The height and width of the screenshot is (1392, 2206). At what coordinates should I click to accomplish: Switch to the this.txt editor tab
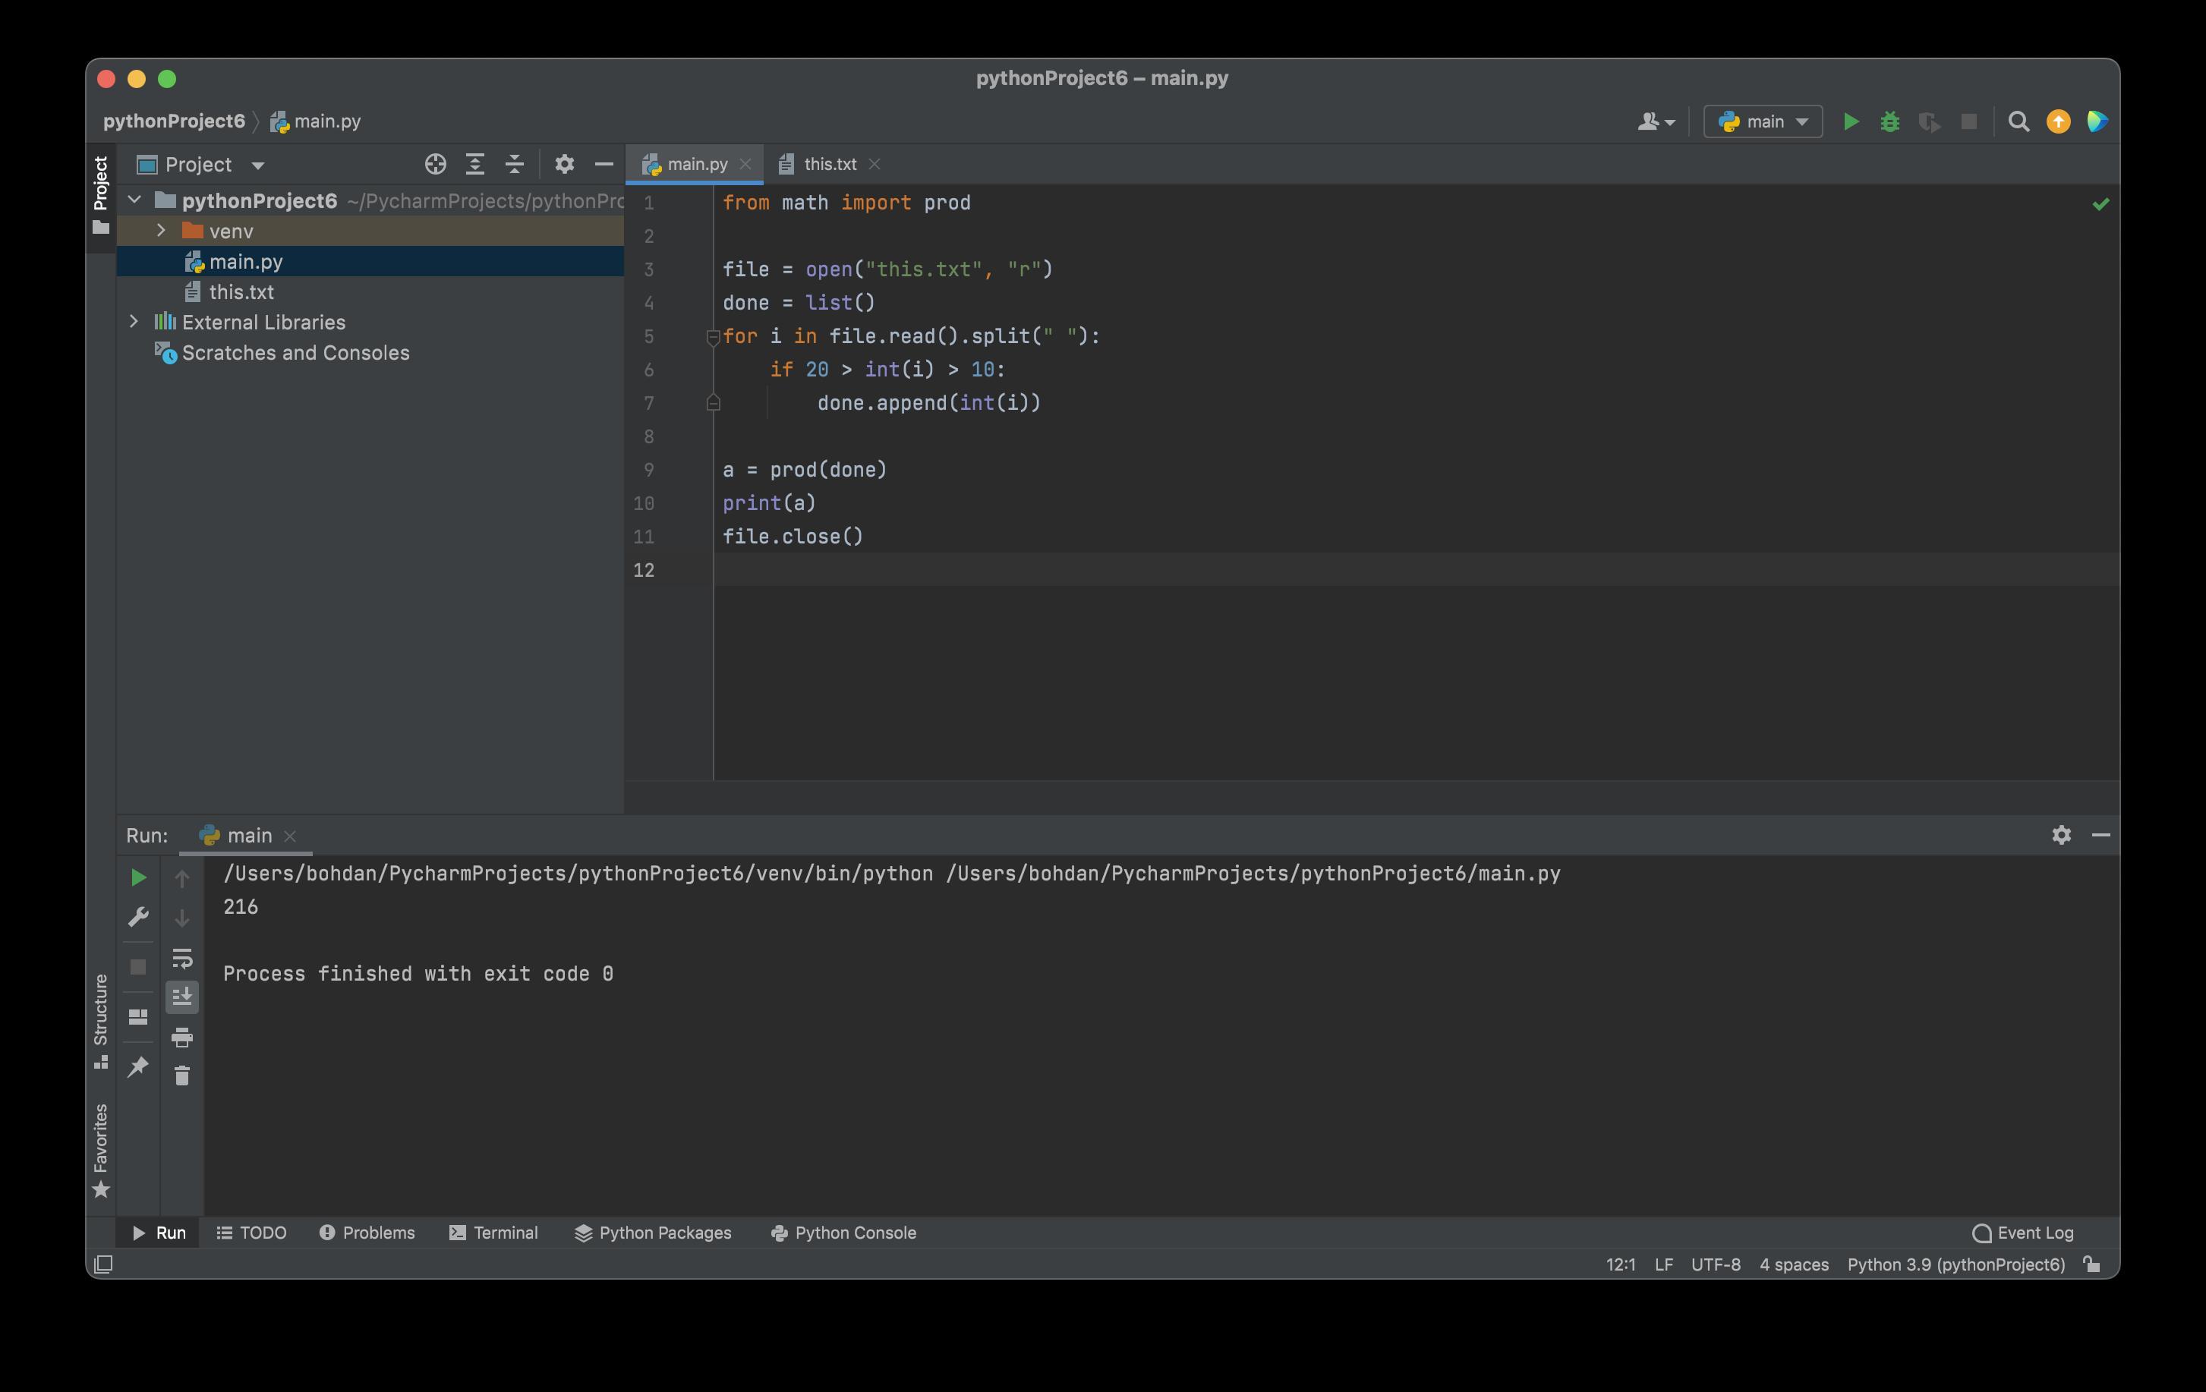(x=829, y=164)
